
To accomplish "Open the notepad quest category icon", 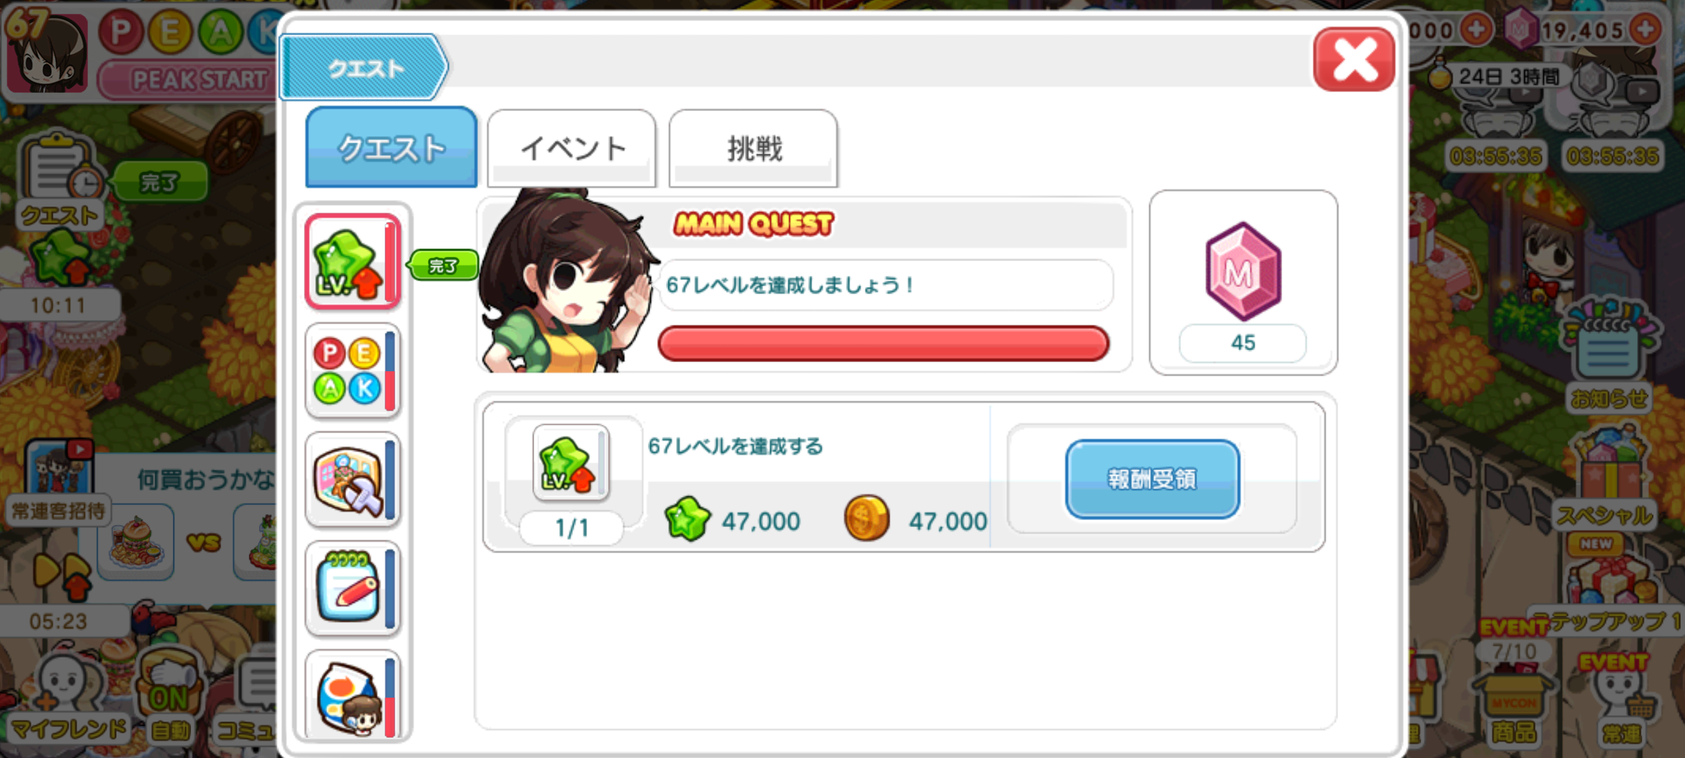I will pyautogui.click(x=352, y=588).
